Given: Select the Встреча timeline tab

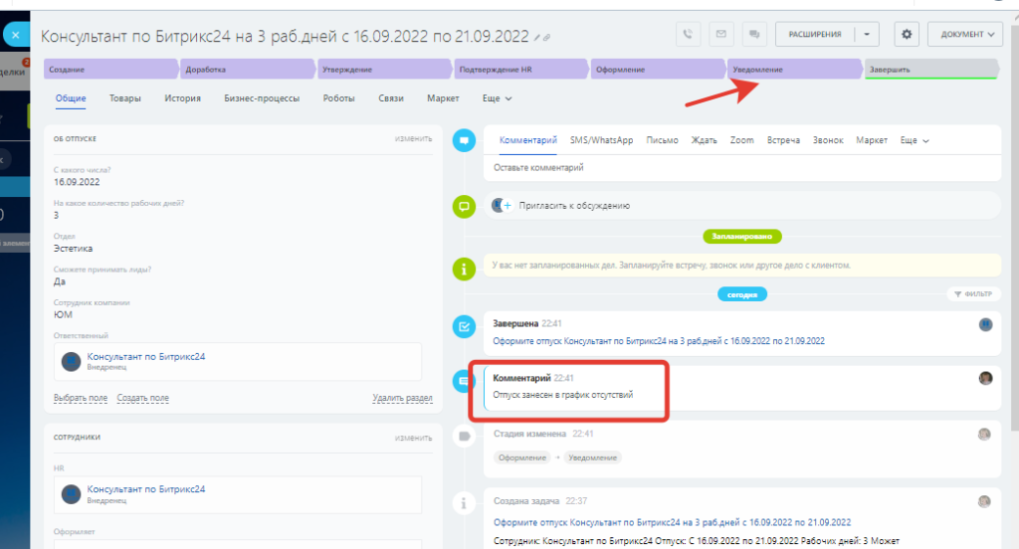Looking at the screenshot, I should click(783, 140).
